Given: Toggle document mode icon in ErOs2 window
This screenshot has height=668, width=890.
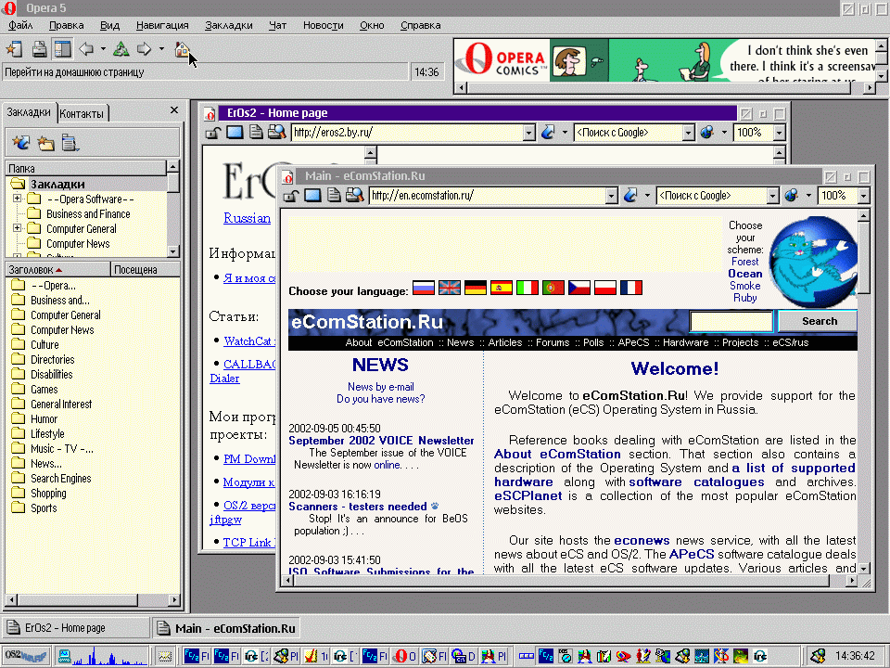Looking at the screenshot, I should pyautogui.click(x=256, y=133).
